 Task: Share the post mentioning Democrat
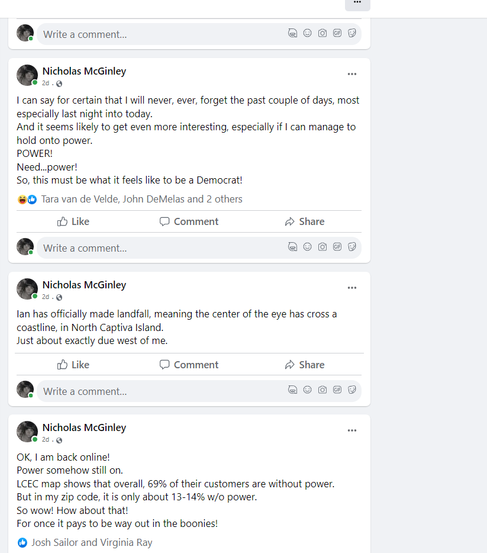pyautogui.click(x=305, y=221)
